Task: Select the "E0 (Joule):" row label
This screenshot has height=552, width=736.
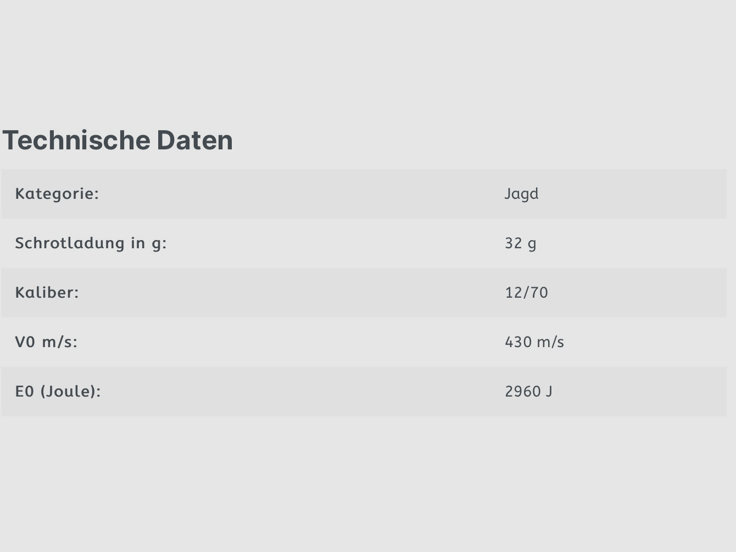Action: 58,392
